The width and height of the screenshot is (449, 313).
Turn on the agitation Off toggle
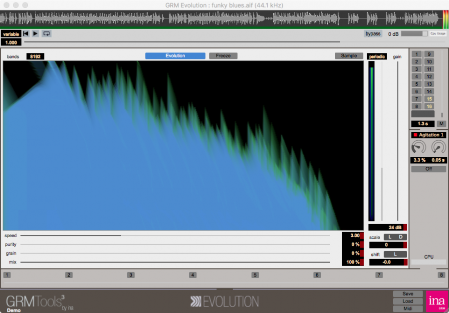coord(429,169)
